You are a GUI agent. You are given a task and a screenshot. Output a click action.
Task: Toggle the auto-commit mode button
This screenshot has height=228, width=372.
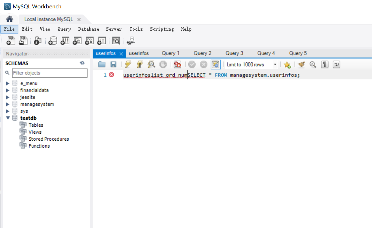pyautogui.click(x=216, y=64)
